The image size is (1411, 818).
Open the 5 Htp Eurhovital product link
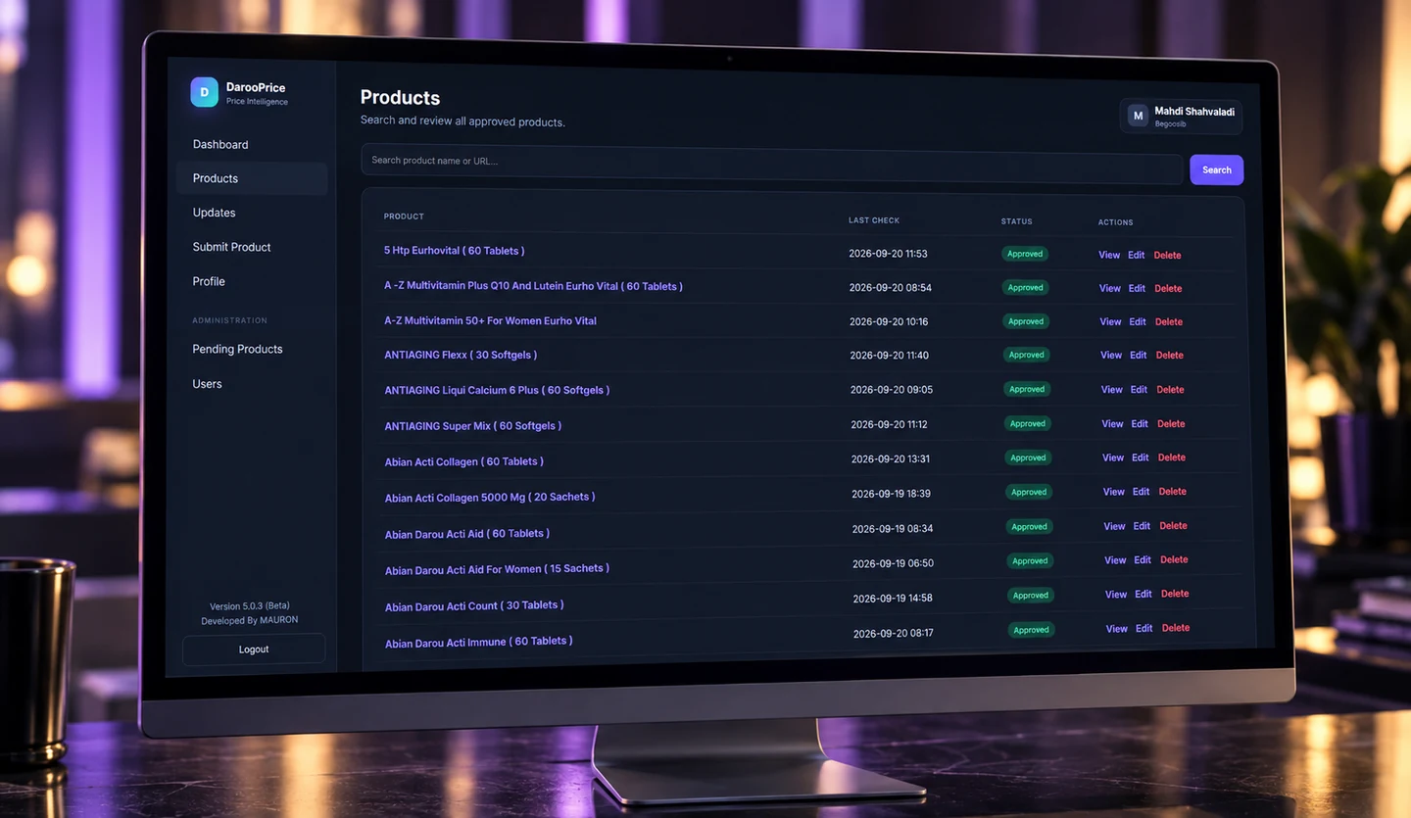(x=454, y=251)
